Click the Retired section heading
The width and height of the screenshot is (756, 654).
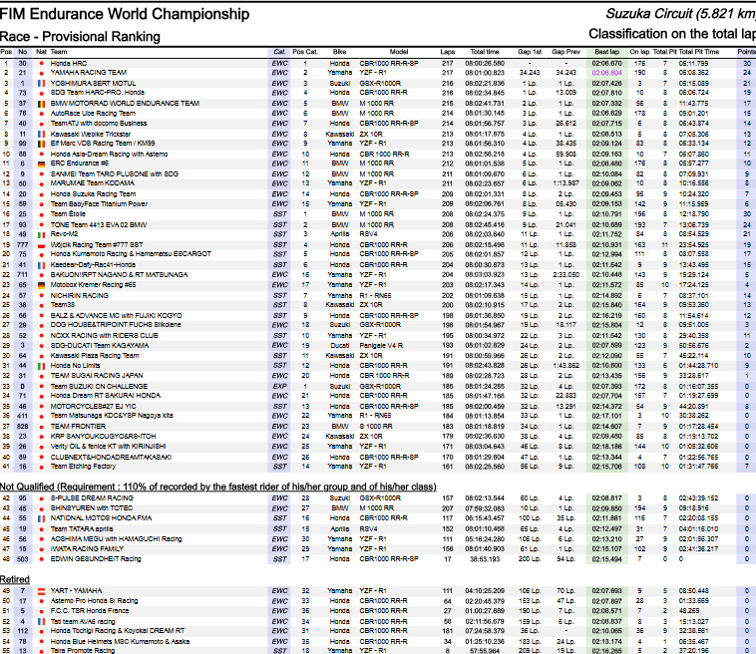click(15, 579)
